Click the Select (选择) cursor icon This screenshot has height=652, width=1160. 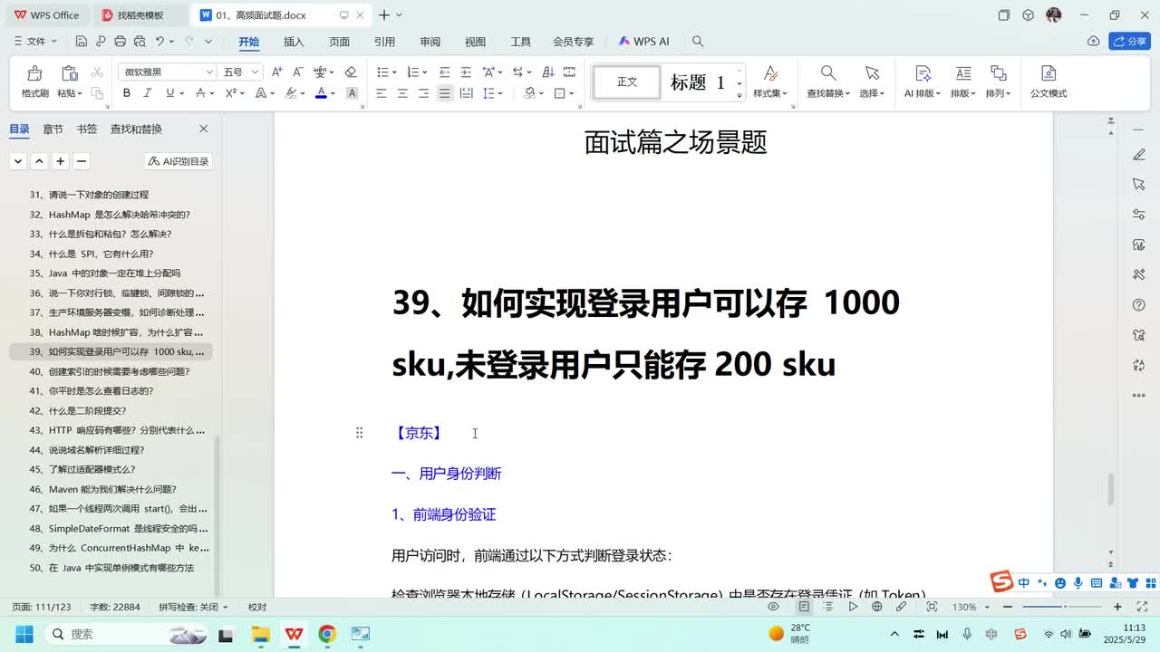(872, 73)
